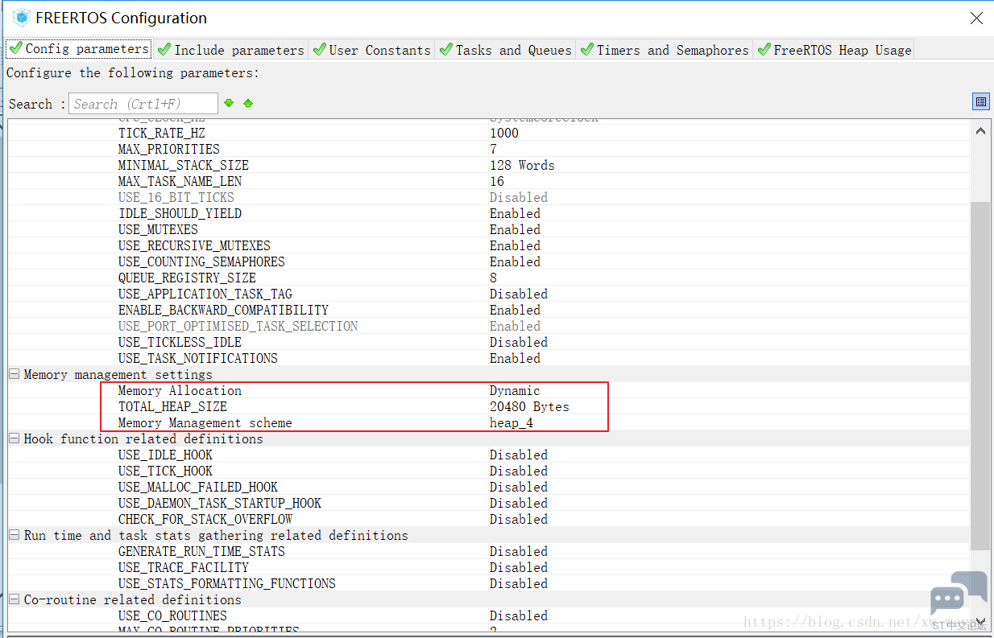Select the USE_MUTEXES parameter name

click(x=158, y=229)
